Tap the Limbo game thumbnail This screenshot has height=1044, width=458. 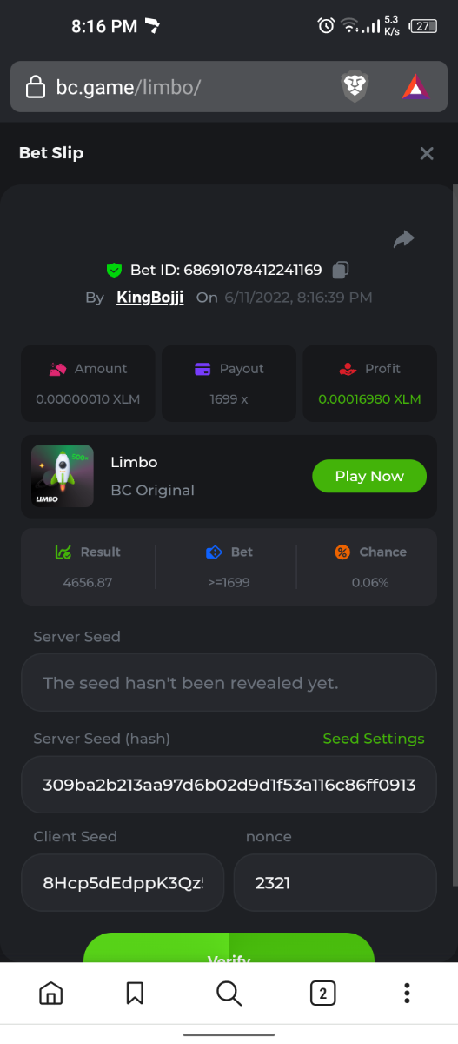click(63, 476)
